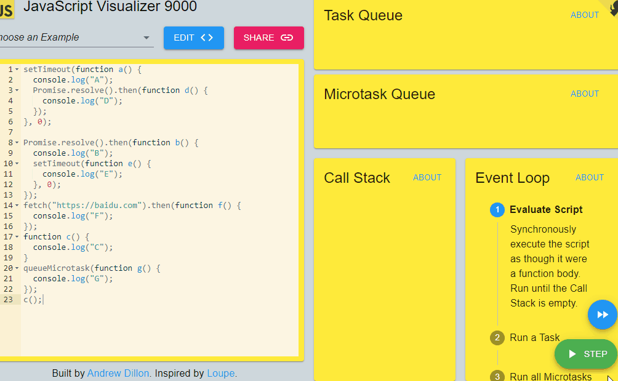Viewport: 618px width, 381px height.
Task: Click queueMicrotask function g code line
Action: click(x=92, y=268)
